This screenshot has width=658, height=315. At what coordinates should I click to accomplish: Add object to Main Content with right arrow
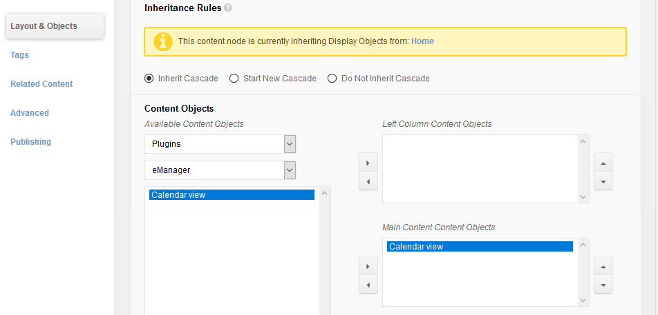[x=368, y=266]
